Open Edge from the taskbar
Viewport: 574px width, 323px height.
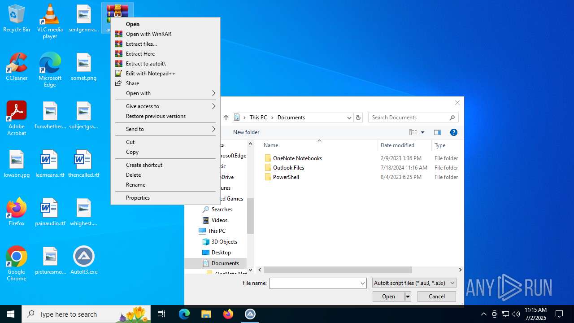[184, 314]
